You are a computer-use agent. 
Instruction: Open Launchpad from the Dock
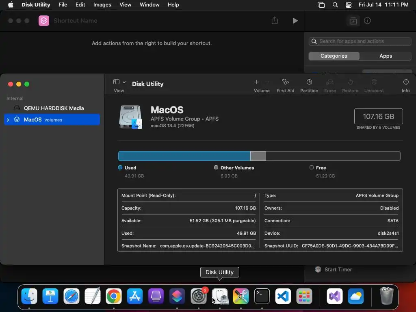coord(304,296)
